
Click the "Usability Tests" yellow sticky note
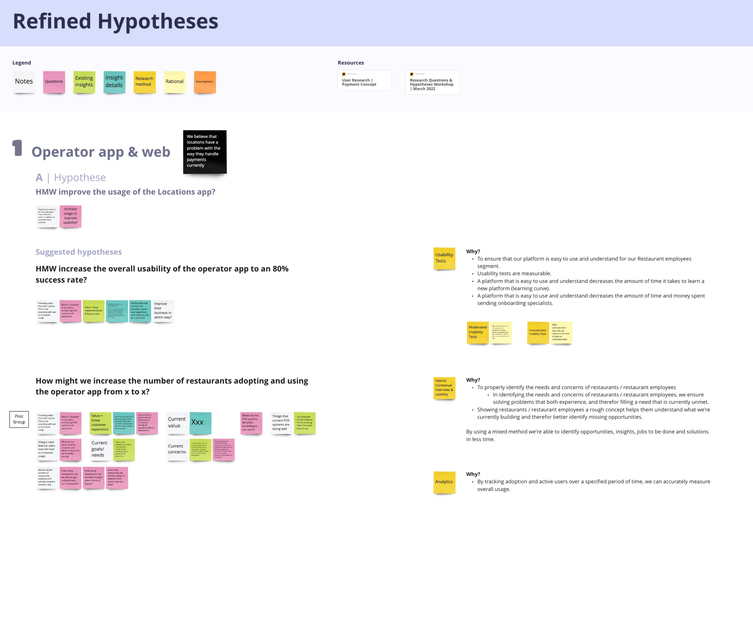(x=444, y=259)
